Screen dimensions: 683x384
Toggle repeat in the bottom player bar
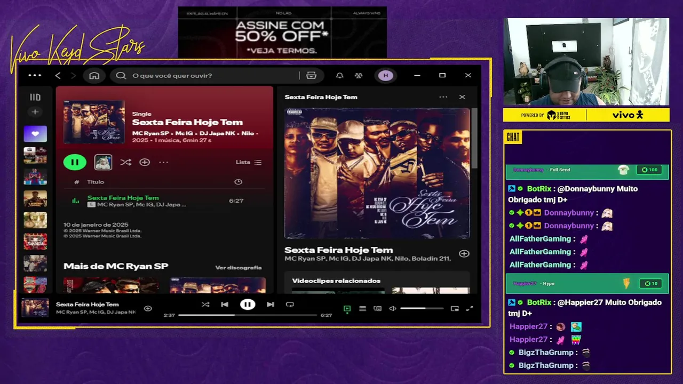click(290, 305)
